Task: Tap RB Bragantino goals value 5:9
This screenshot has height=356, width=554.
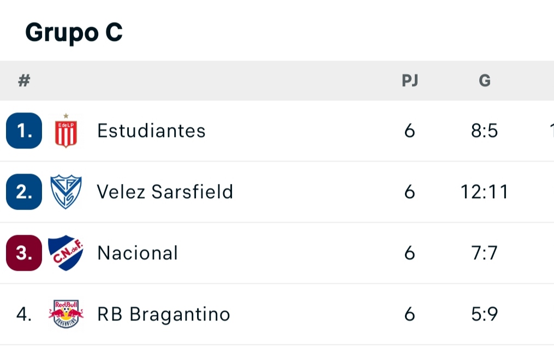Action: pyautogui.click(x=484, y=315)
